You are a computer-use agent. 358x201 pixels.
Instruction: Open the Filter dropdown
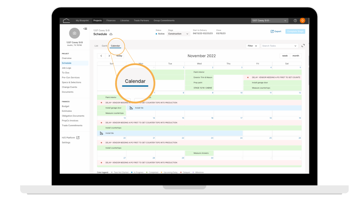click(x=253, y=46)
